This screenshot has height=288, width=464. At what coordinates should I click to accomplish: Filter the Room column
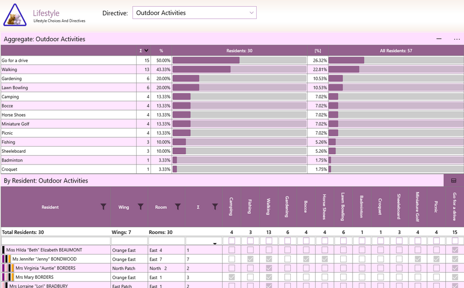click(178, 207)
